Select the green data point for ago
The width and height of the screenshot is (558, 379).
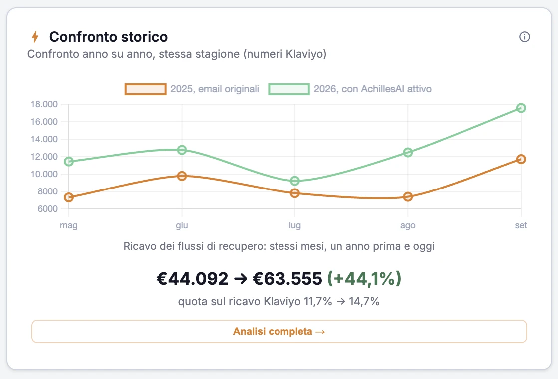pos(408,152)
